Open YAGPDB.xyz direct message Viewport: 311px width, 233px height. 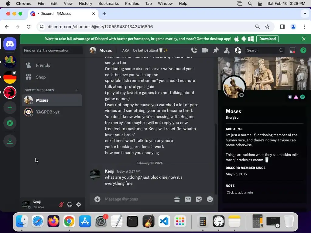[52, 112]
